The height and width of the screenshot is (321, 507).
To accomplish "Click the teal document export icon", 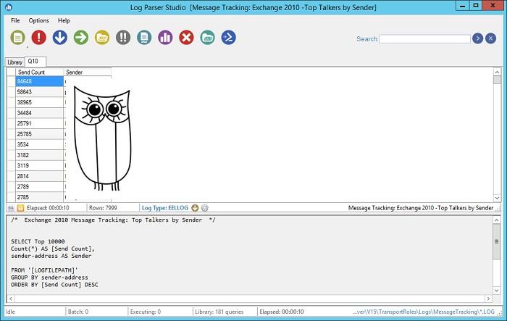I will click(144, 38).
